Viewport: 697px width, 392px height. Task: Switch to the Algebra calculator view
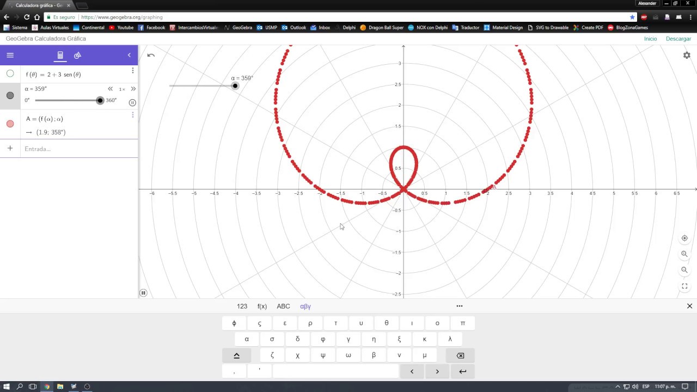click(60, 55)
